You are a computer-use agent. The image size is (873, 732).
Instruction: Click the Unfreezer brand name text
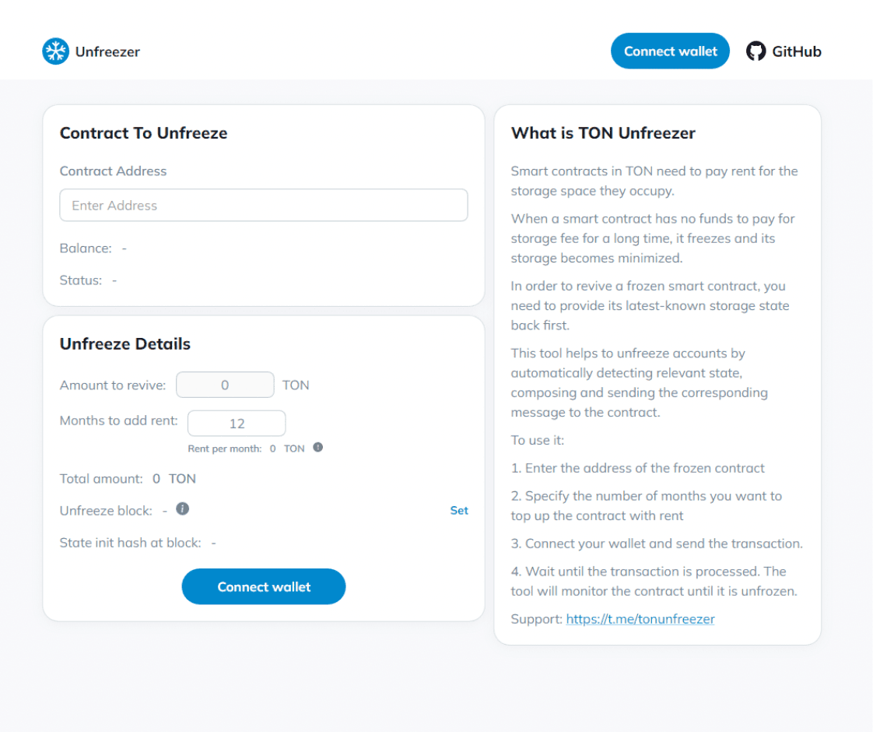coord(107,52)
